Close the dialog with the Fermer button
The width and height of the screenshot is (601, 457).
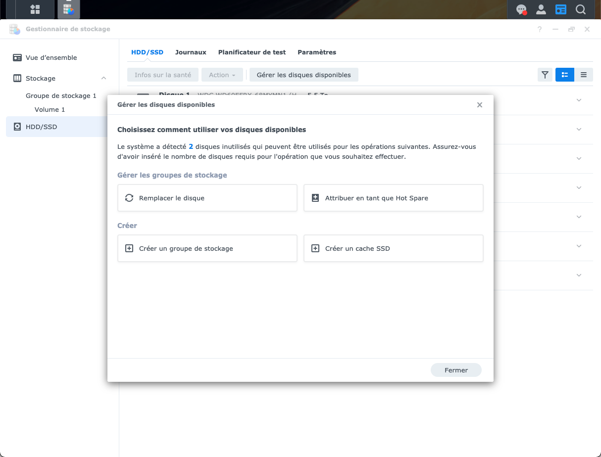(456, 370)
